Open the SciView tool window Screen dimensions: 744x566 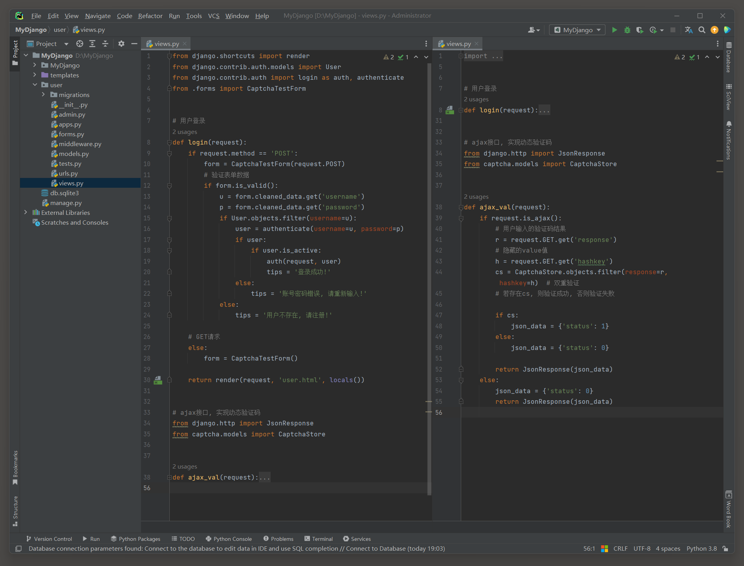coord(729,97)
